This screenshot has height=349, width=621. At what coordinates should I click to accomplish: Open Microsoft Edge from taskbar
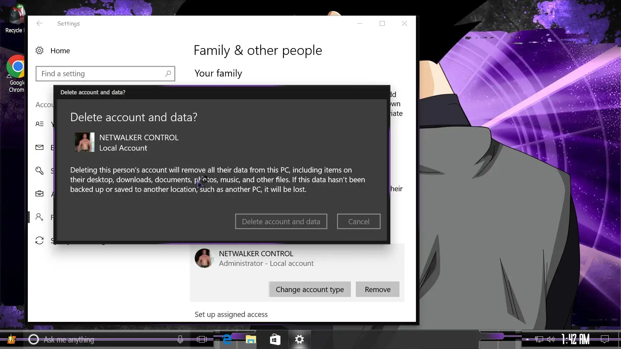click(227, 340)
